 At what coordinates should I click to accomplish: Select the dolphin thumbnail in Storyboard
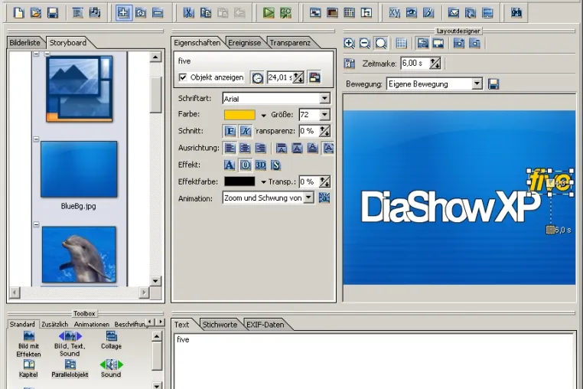[x=79, y=255]
